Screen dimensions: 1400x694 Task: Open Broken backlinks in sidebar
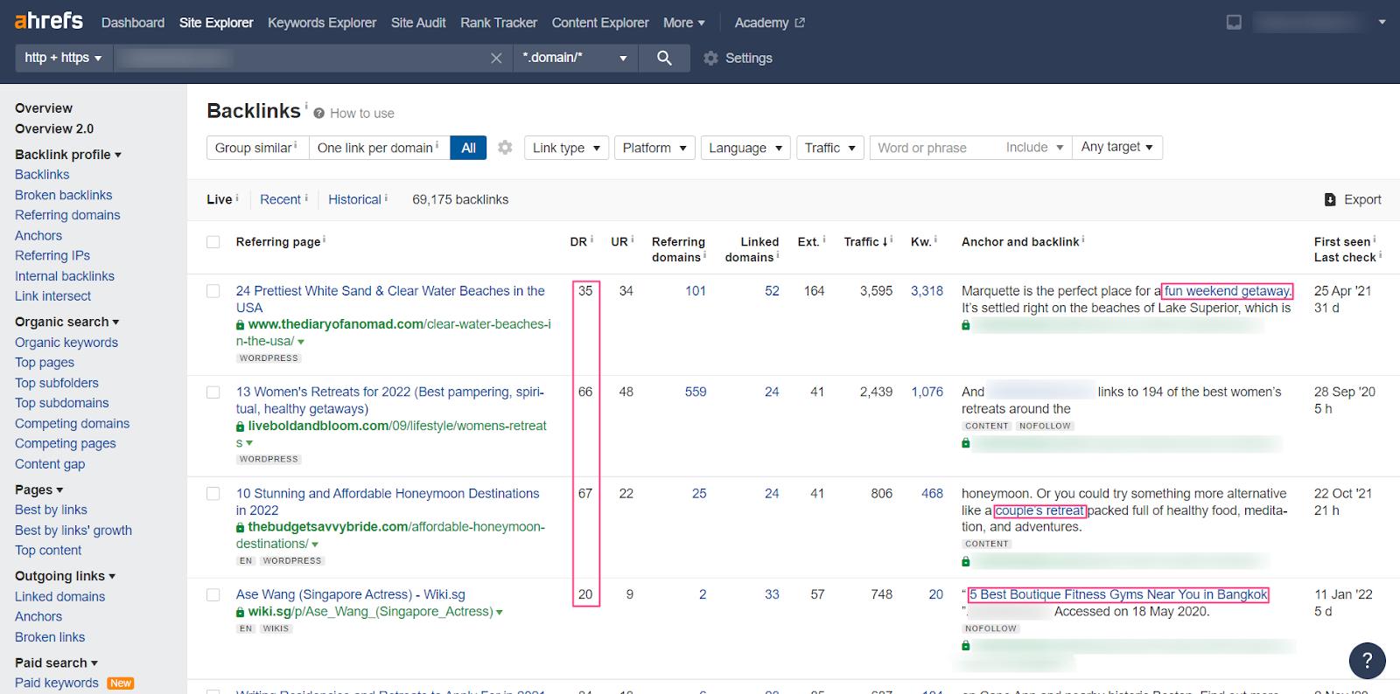(63, 195)
